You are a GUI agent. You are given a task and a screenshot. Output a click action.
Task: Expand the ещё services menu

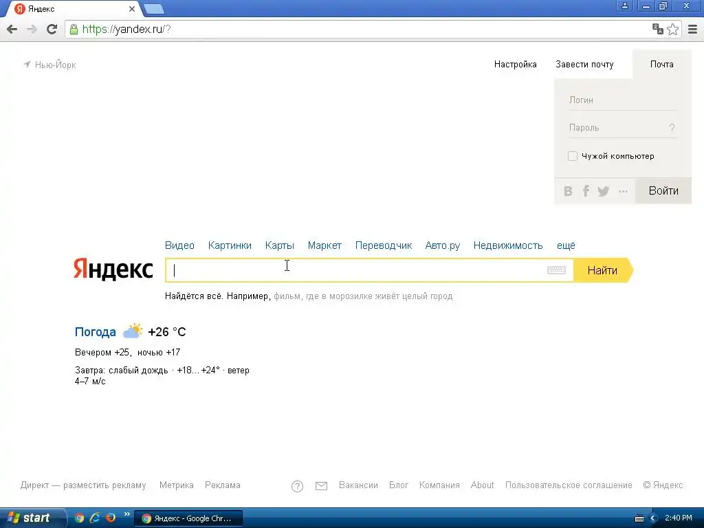(566, 245)
